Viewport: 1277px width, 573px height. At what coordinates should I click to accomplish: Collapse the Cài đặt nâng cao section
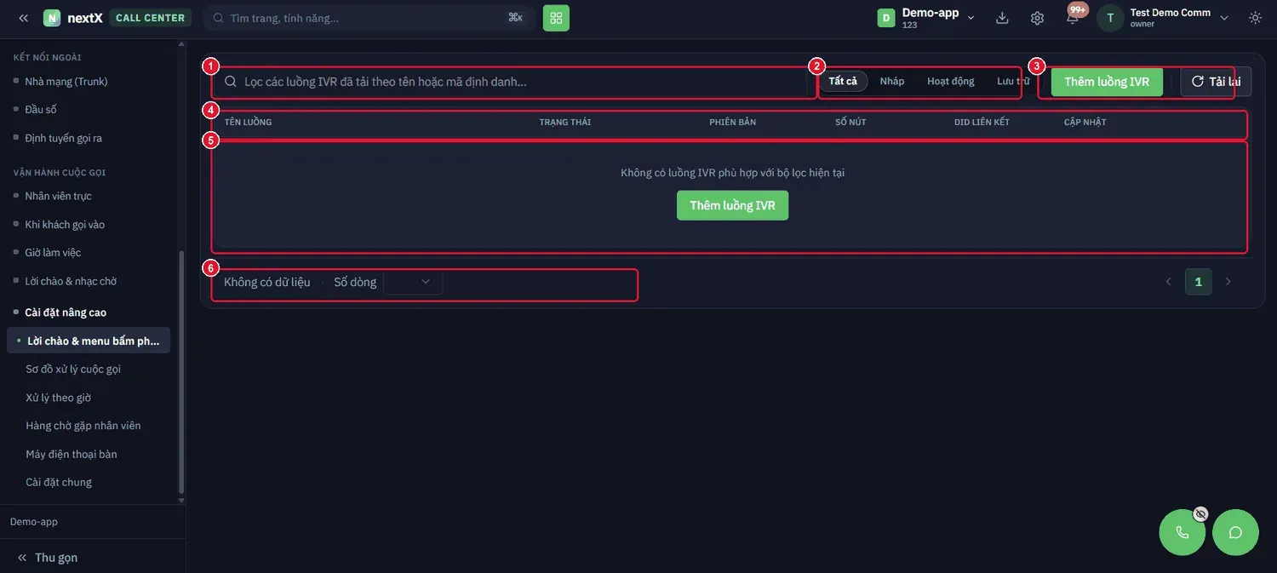click(66, 312)
